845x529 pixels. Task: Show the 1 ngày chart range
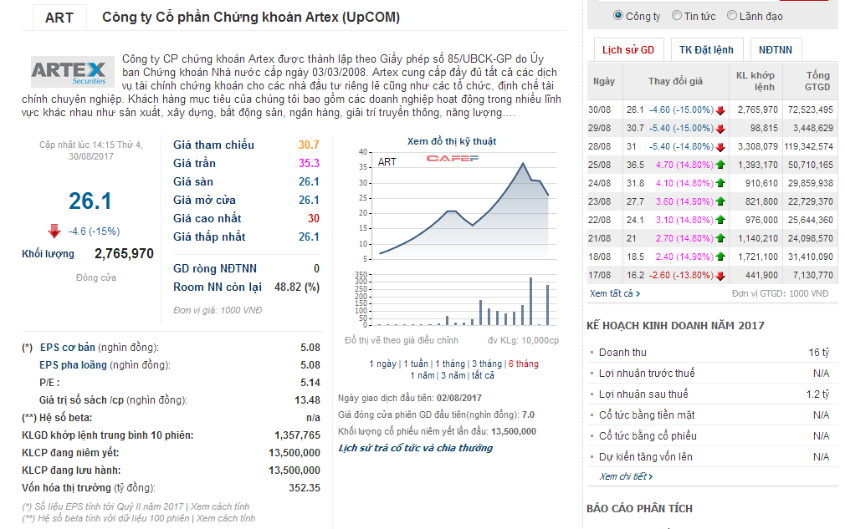pyautogui.click(x=382, y=364)
